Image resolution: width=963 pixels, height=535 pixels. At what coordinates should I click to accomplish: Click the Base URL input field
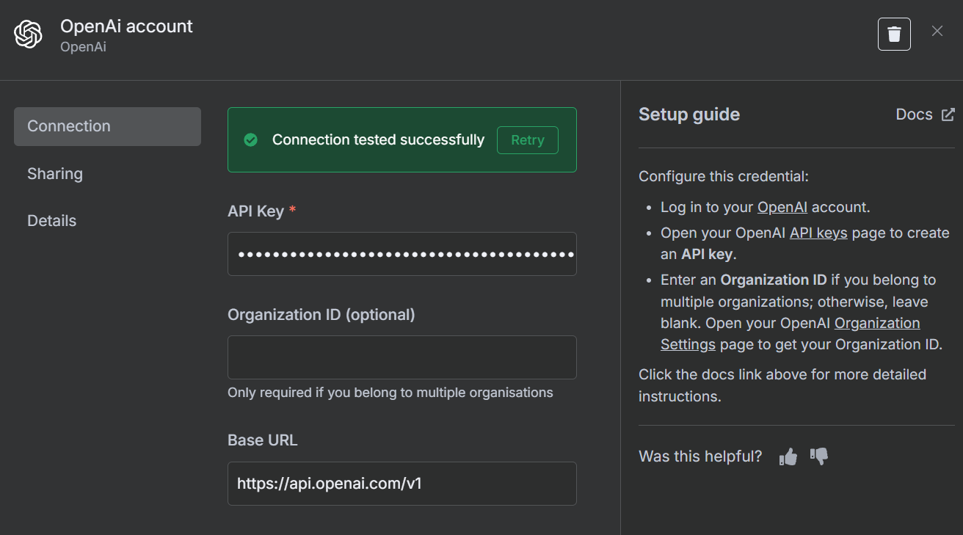click(402, 484)
